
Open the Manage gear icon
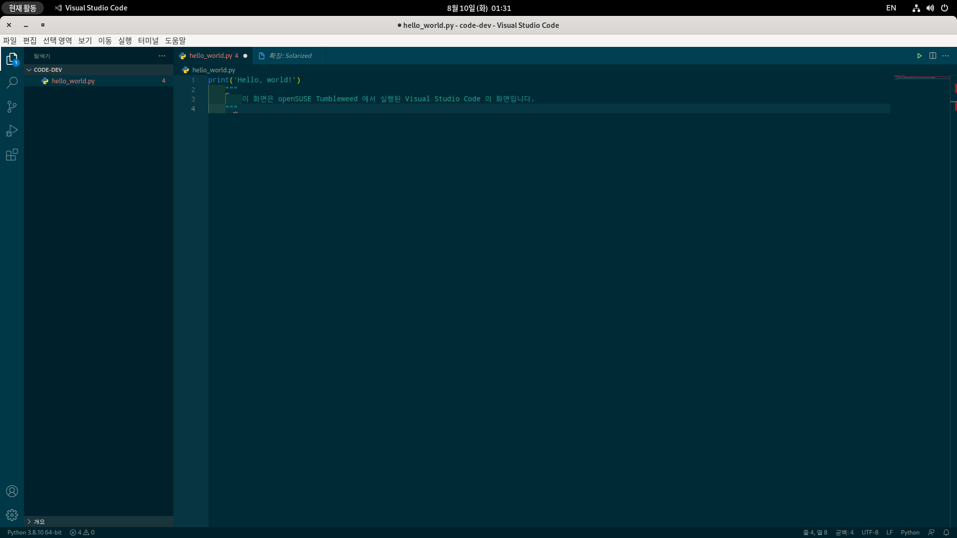(x=12, y=515)
